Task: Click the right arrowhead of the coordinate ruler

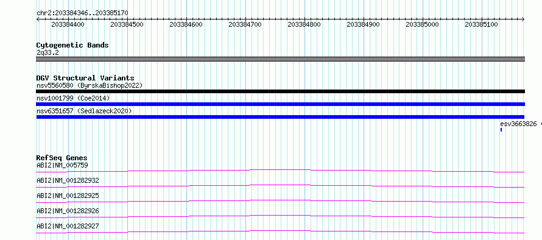Action: click(523, 19)
